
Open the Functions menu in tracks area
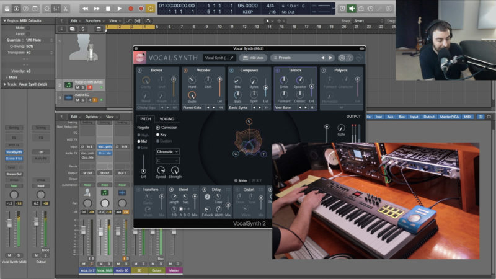pos(94,20)
